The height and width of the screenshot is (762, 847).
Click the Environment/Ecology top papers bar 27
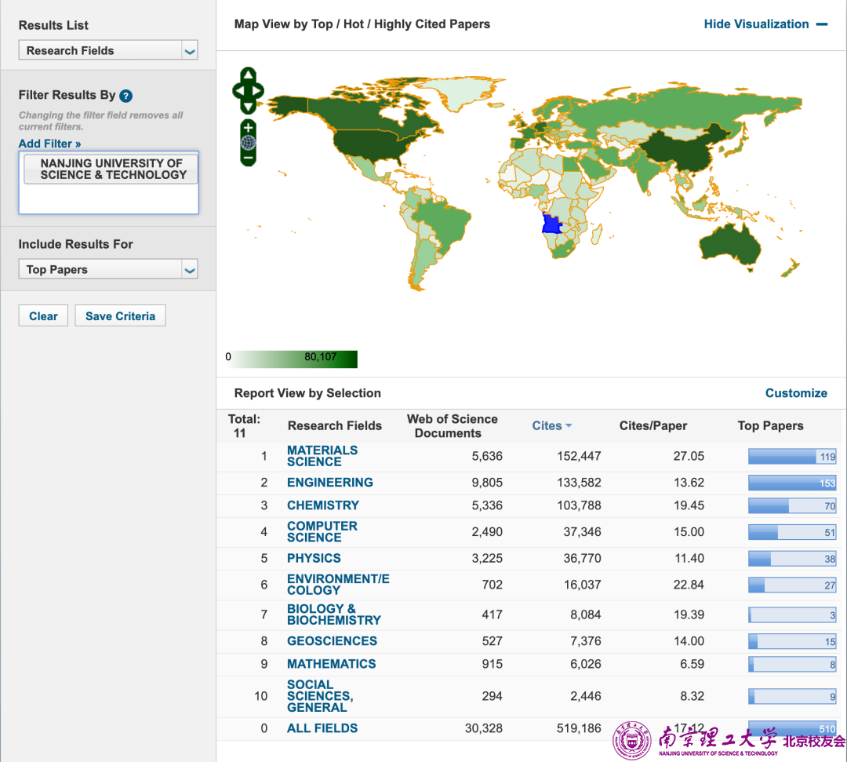(792, 585)
